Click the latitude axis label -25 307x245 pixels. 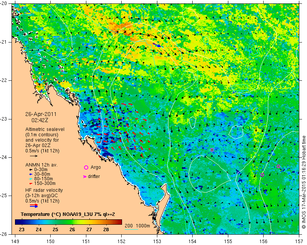4,196
